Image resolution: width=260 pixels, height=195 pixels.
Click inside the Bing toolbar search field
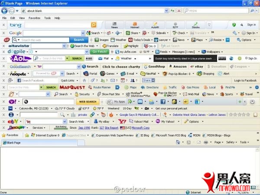tap(58, 25)
